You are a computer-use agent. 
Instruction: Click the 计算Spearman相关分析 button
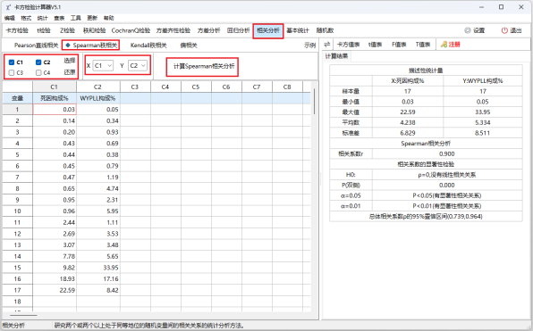(x=204, y=66)
